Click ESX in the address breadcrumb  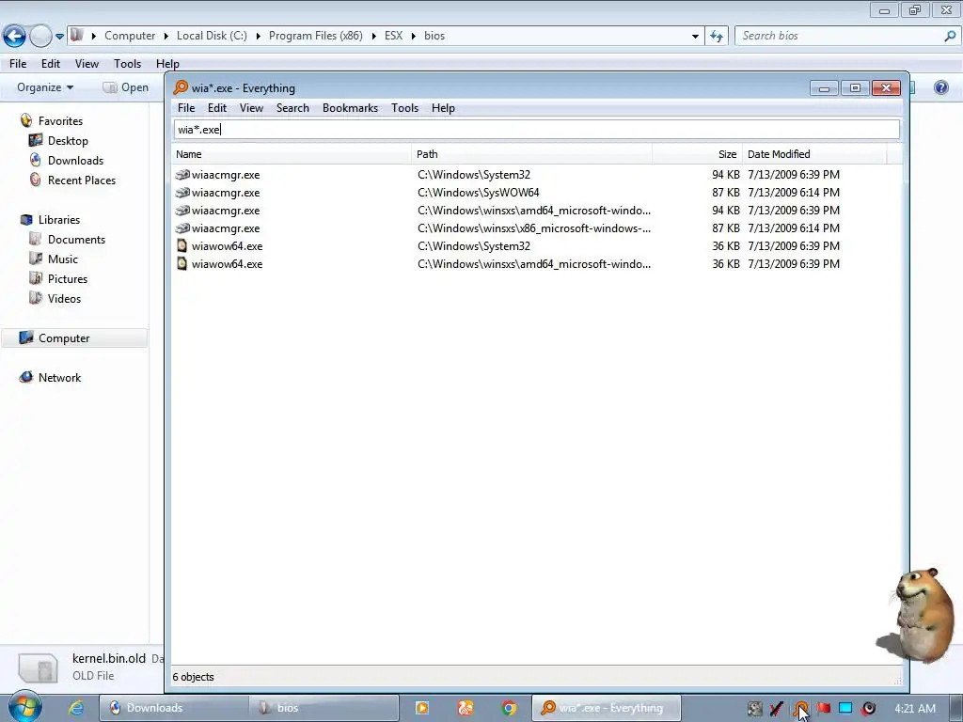pos(394,36)
